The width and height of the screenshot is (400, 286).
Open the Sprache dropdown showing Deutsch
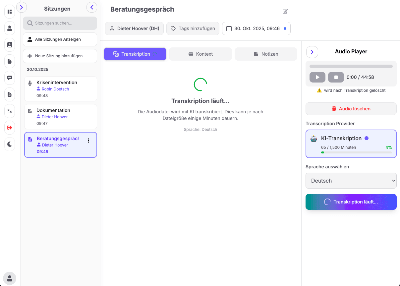pyautogui.click(x=351, y=181)
